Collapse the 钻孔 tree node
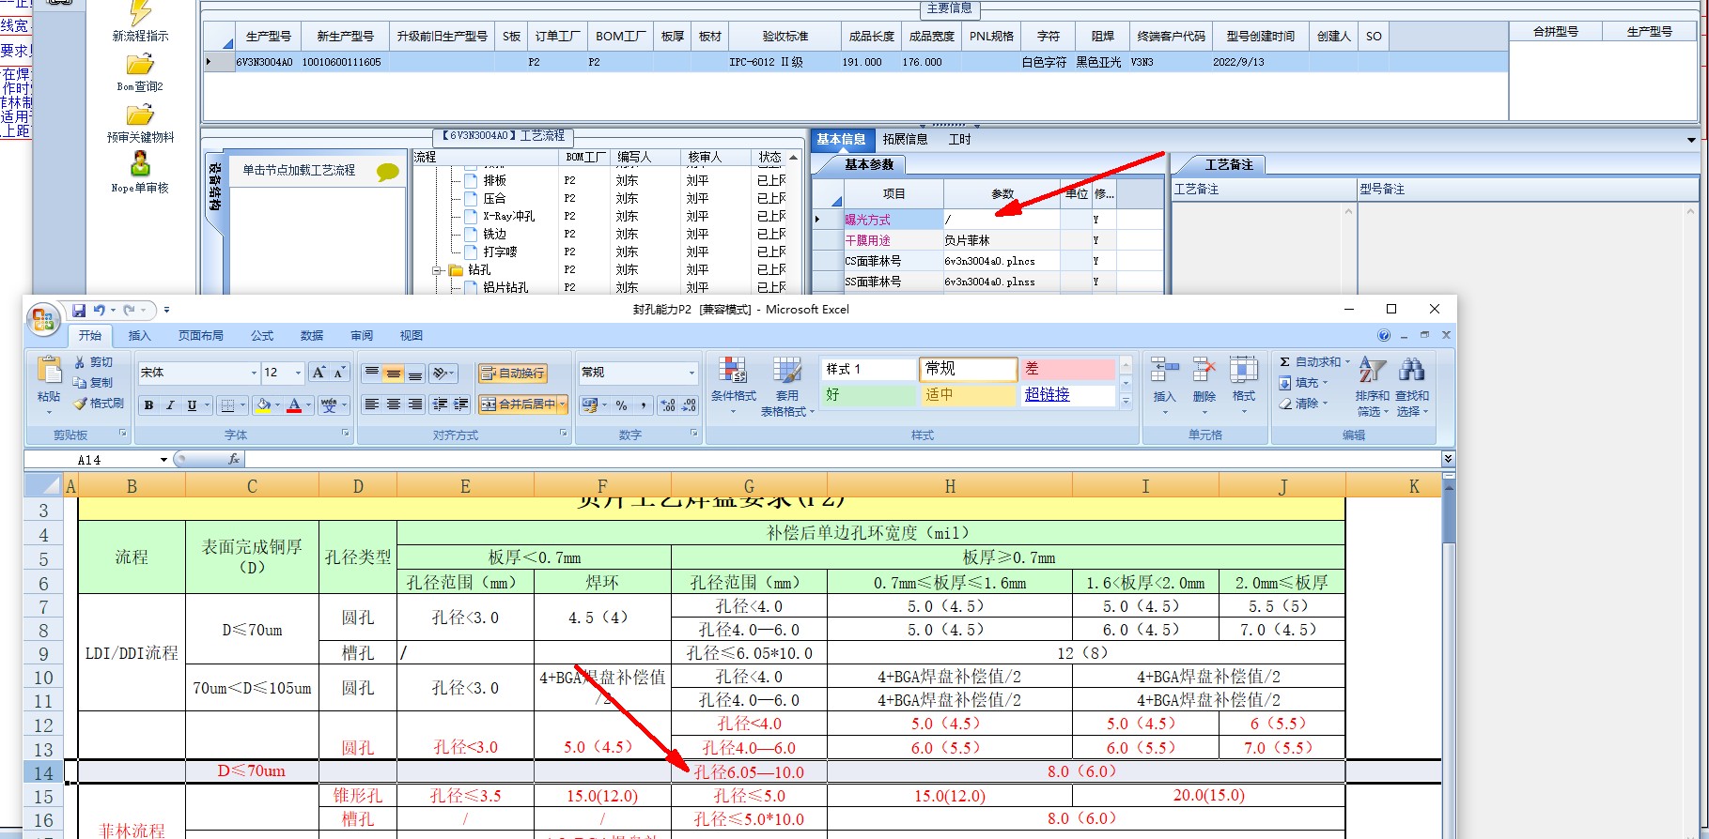Screen dimensions: 1709x839 (436, 270)
